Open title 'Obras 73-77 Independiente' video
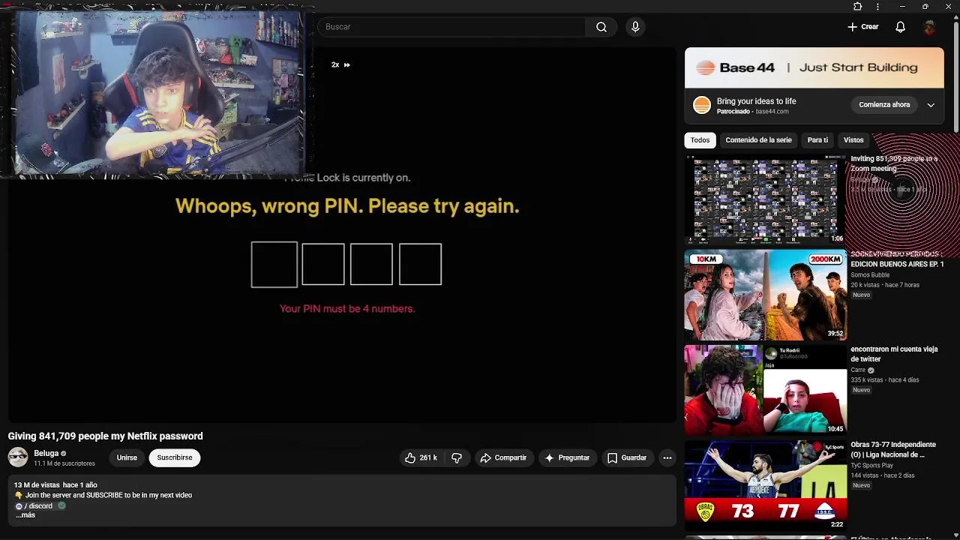 893,449
